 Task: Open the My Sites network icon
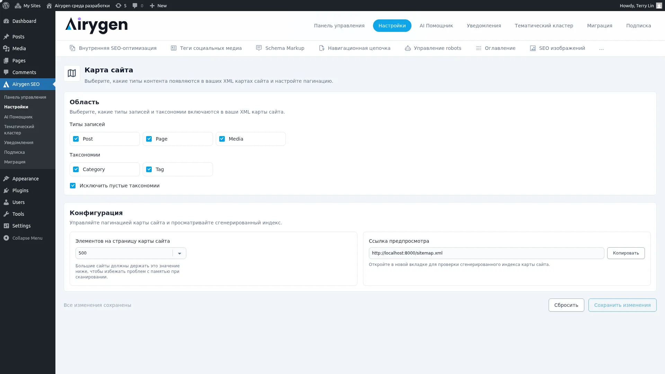coord(18,6)
